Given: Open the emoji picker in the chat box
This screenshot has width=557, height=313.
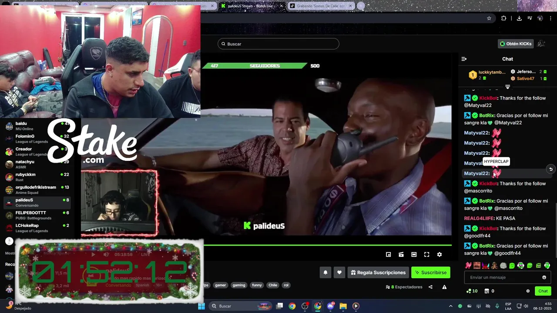Looking at the screenshot, I should point(544,277).
